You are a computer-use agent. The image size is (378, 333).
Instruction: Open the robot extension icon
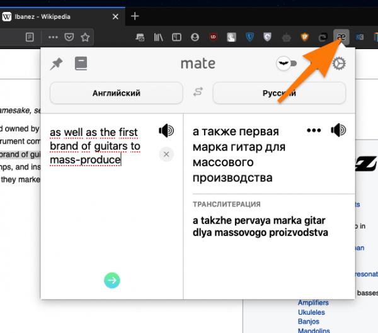pyautogui.click(x=287, y=37)
